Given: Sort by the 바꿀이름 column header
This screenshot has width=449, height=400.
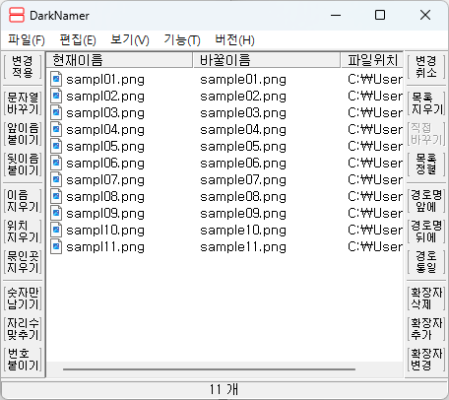Looking at the screenshot, I should click(267, 60).
